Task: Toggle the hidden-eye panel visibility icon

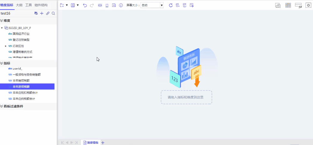Action: coord(298,5)
